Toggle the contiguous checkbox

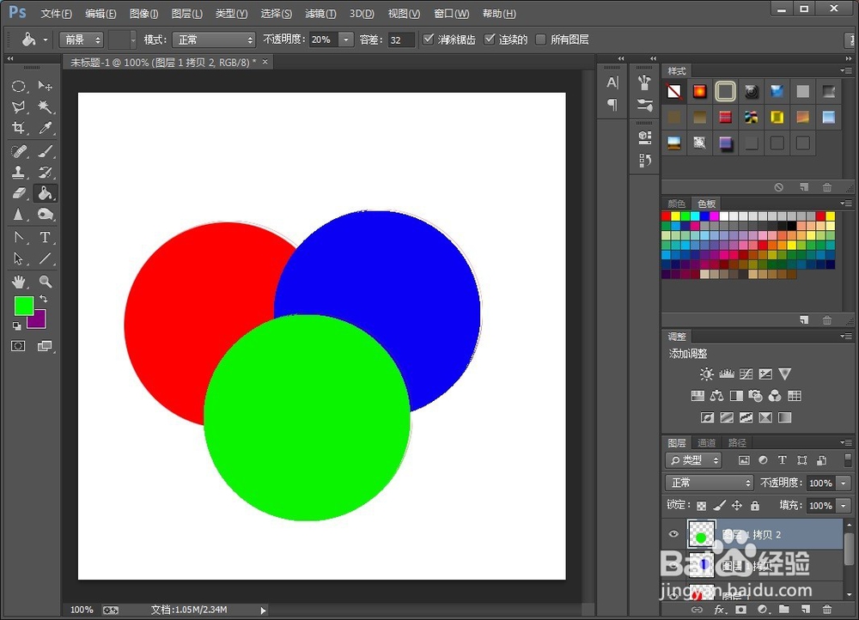(x=490, y=39)
